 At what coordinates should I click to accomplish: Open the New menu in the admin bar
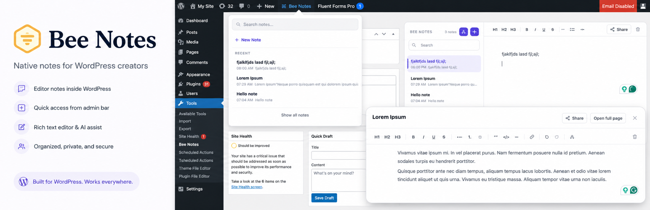[x=265, y=6]
